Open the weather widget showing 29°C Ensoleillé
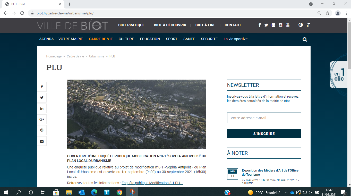This screenshot has height=196, width=351. coord(264,192)
